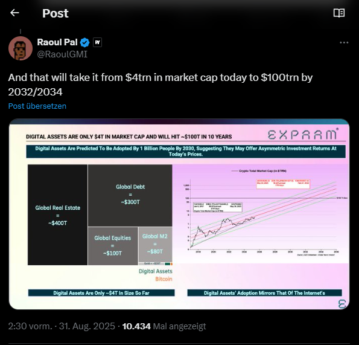Click the Global M2 ~$80T block

[x=155, y=245]
